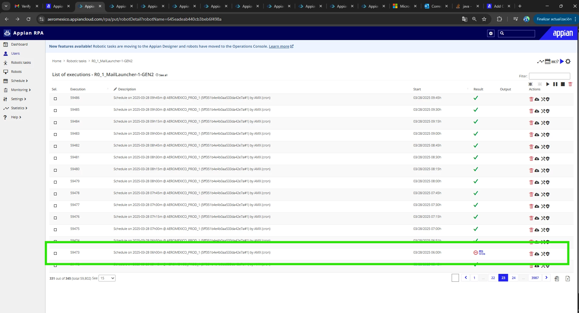Open the rows-per-page dropdown showing 15

point(107,278)
